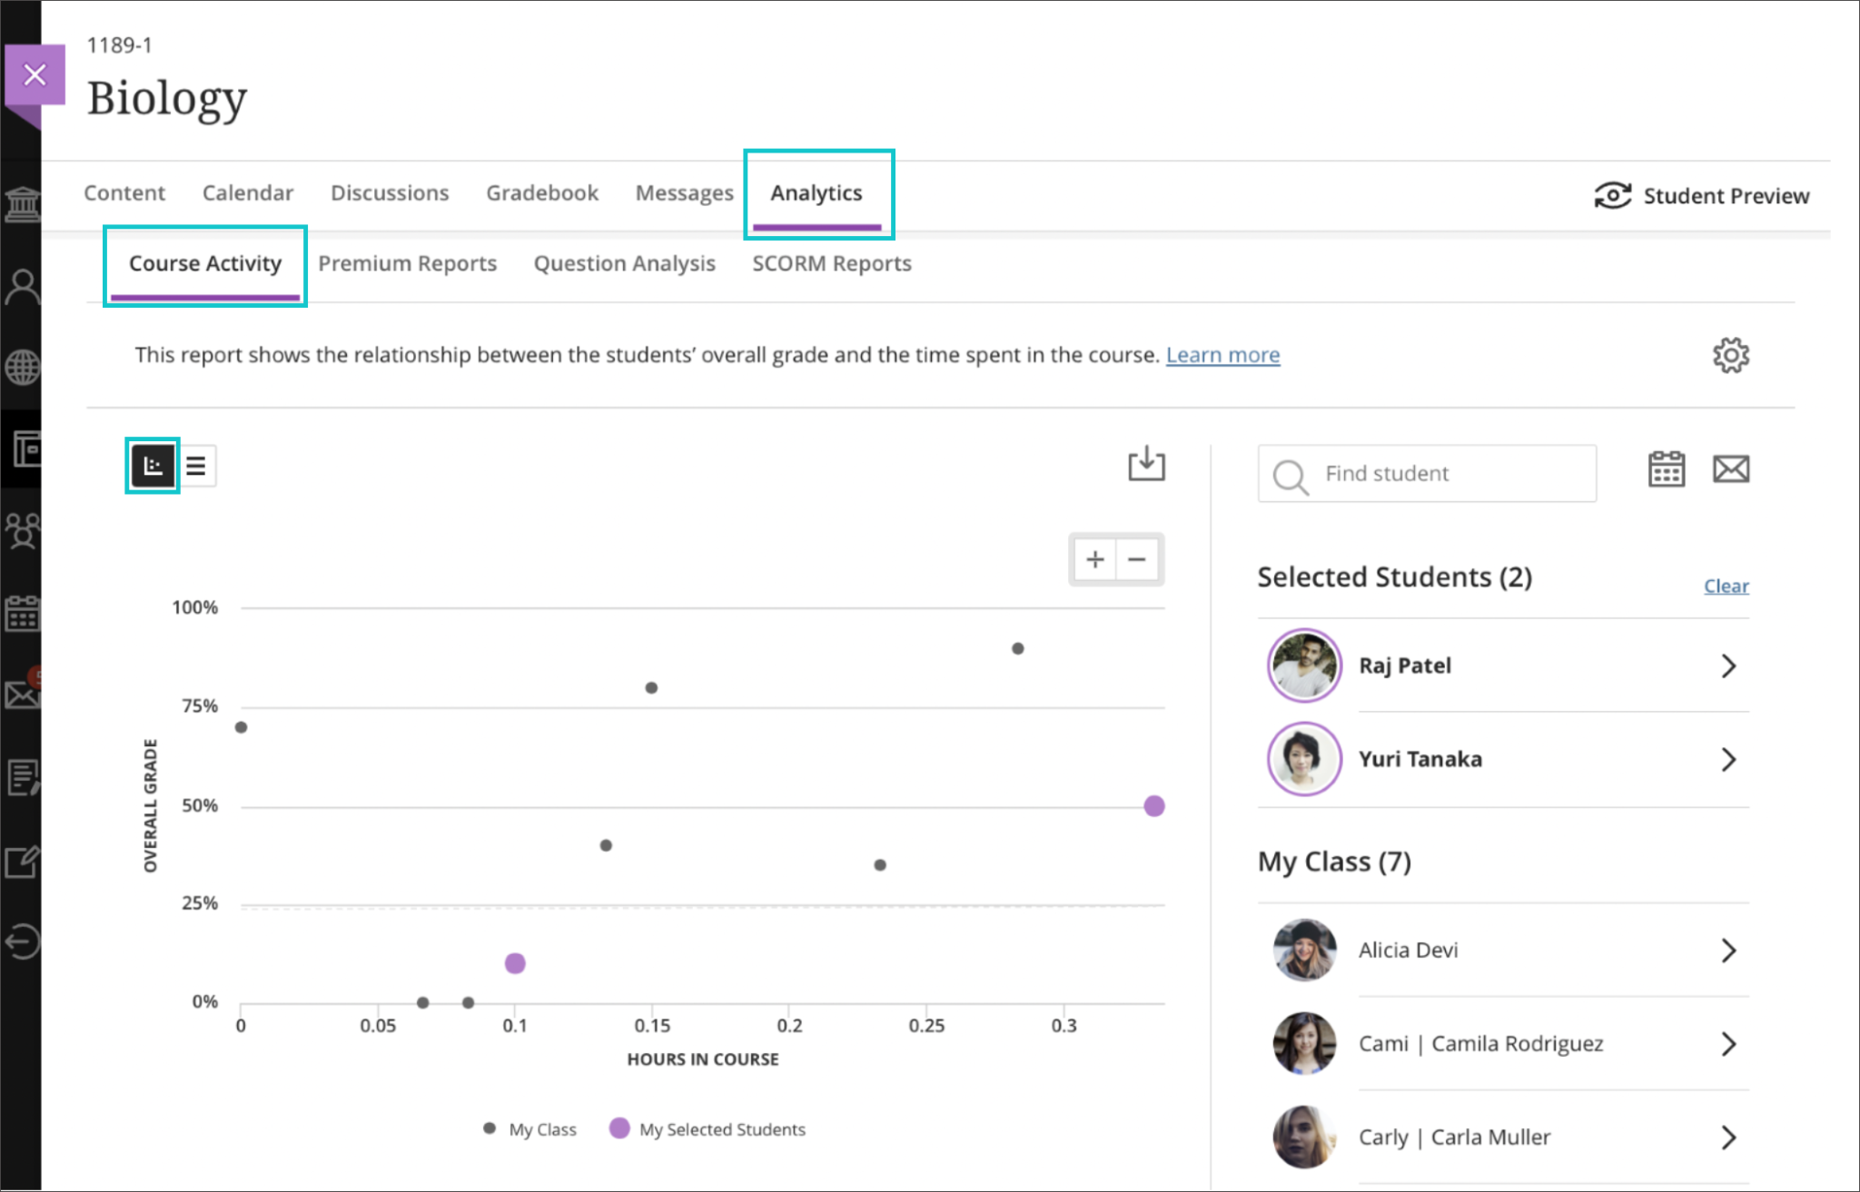Image resolution: width=1860 pixels, height=1192 pixels.
Task: Open the Question Analysis report tab
Action: point(624,263)
